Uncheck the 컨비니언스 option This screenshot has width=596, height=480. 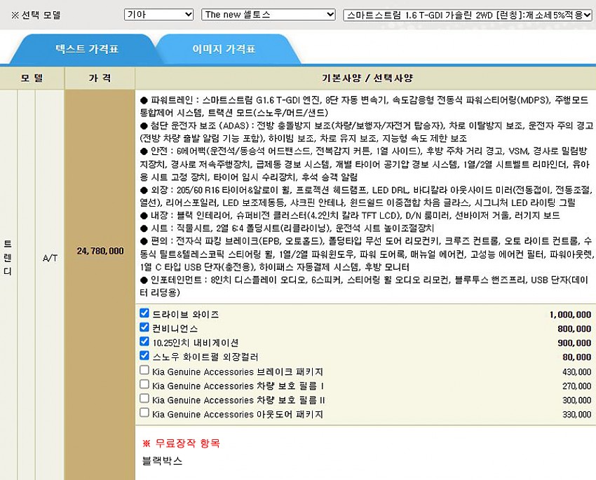pyautogui.click(x=144, y=328)
